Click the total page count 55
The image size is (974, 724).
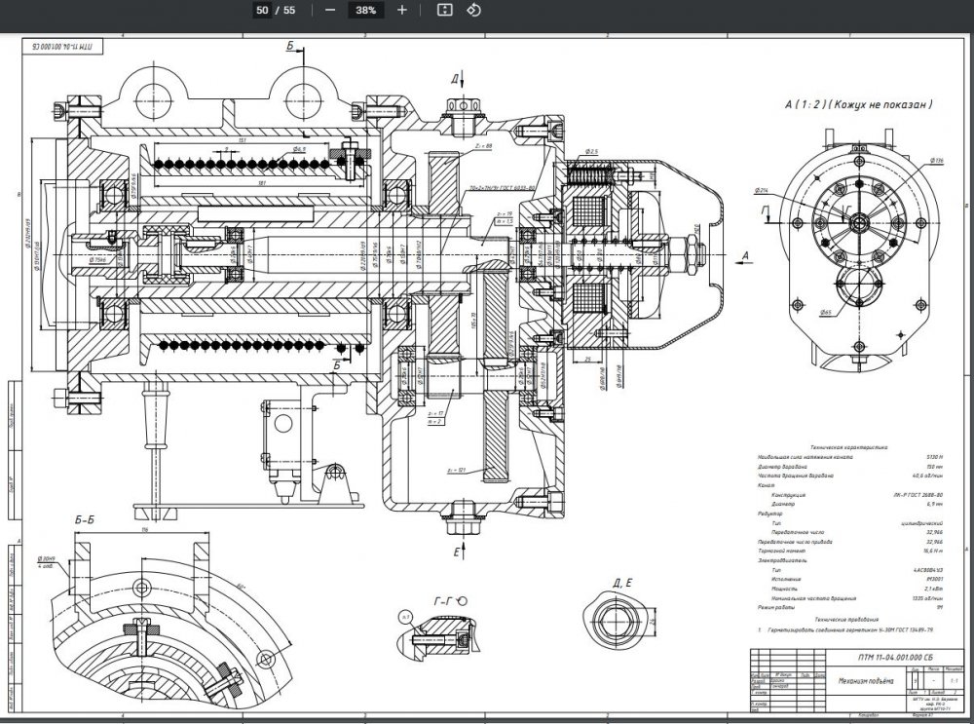287,10
